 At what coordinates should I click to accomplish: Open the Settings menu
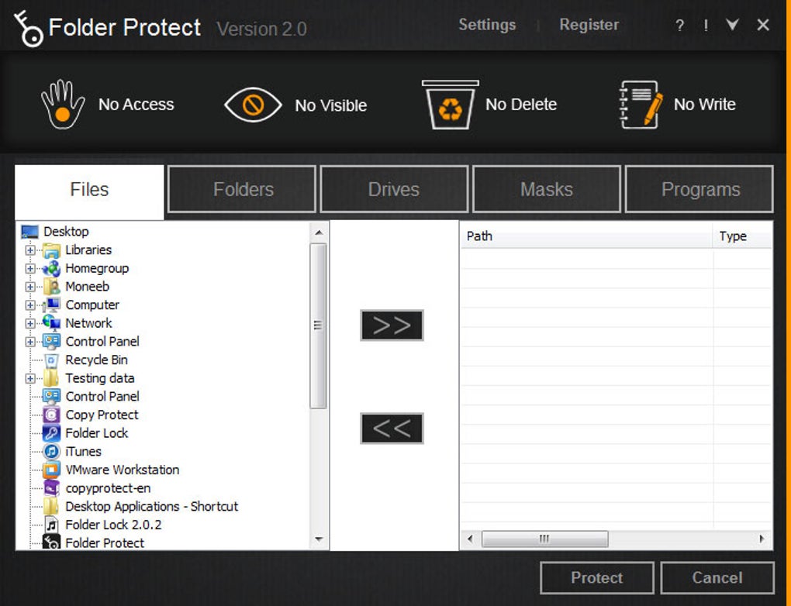[487, 25]
